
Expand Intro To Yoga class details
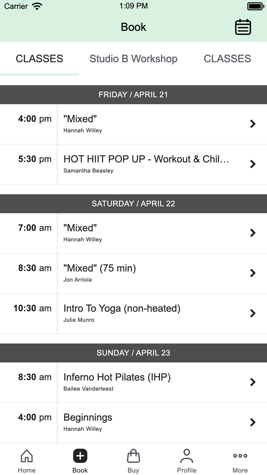click(253, 313)
